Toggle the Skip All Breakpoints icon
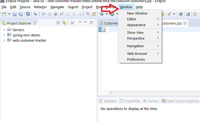 pyautogui.click(x=35, y=14)
